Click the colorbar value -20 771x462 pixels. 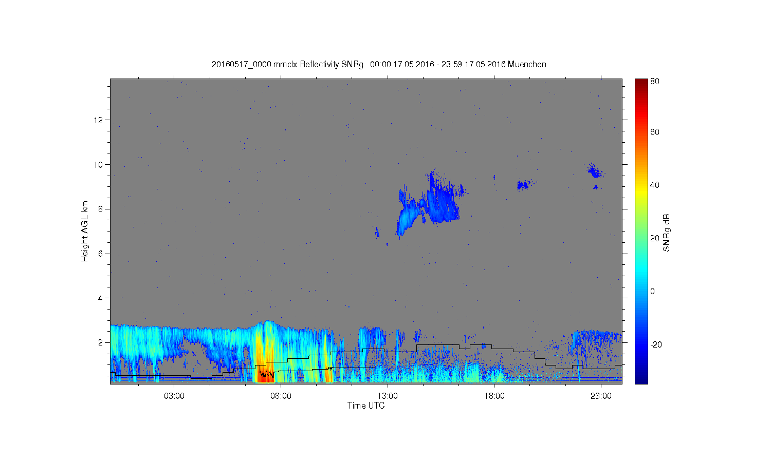point(656,344)
